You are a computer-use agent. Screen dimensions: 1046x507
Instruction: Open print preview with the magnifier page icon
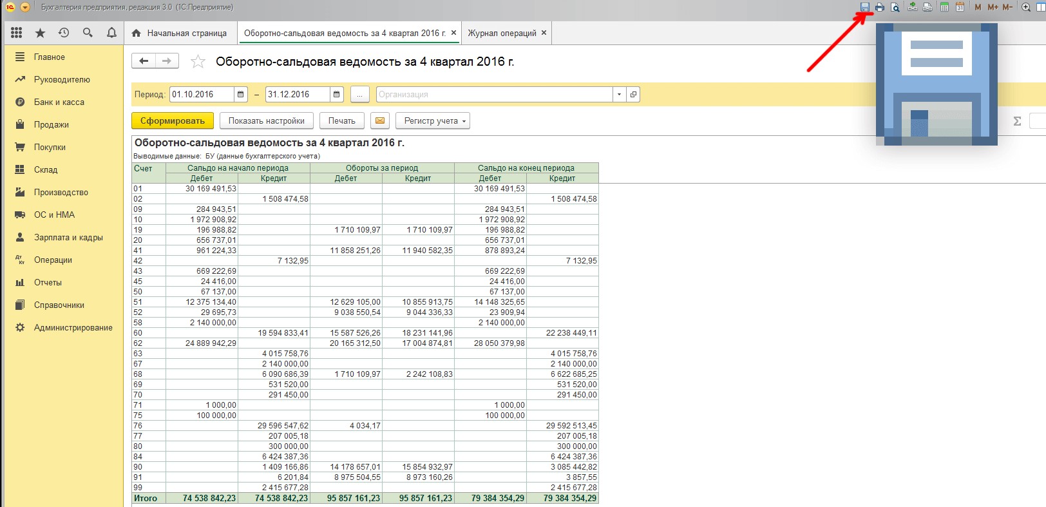[895, 7]
